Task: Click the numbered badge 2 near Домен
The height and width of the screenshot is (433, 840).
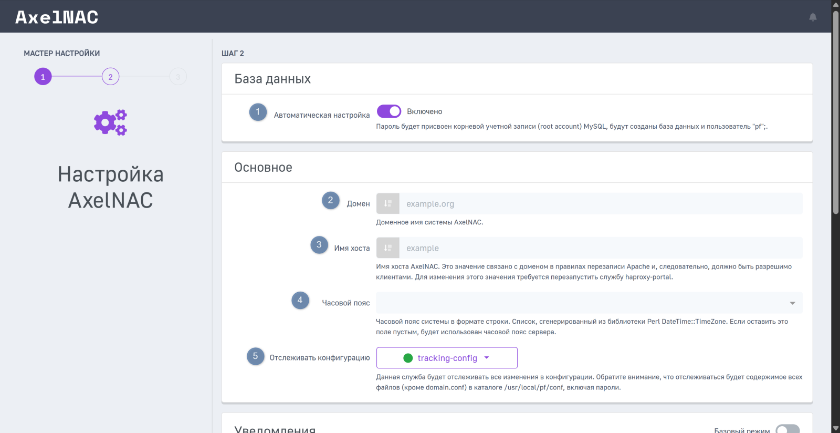Action: tap(330, 200)
